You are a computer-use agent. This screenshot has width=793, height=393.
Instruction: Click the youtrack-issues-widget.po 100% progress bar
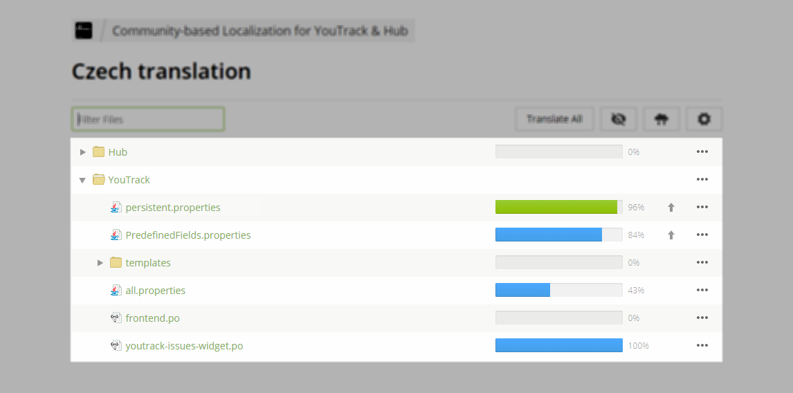559,345
